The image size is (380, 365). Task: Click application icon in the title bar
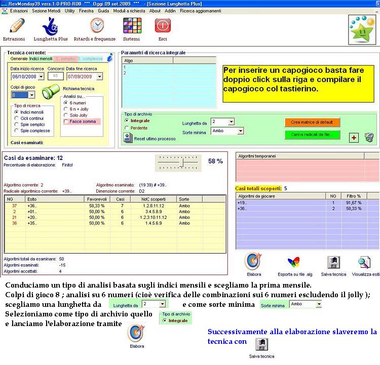click(x=4, y=4)
